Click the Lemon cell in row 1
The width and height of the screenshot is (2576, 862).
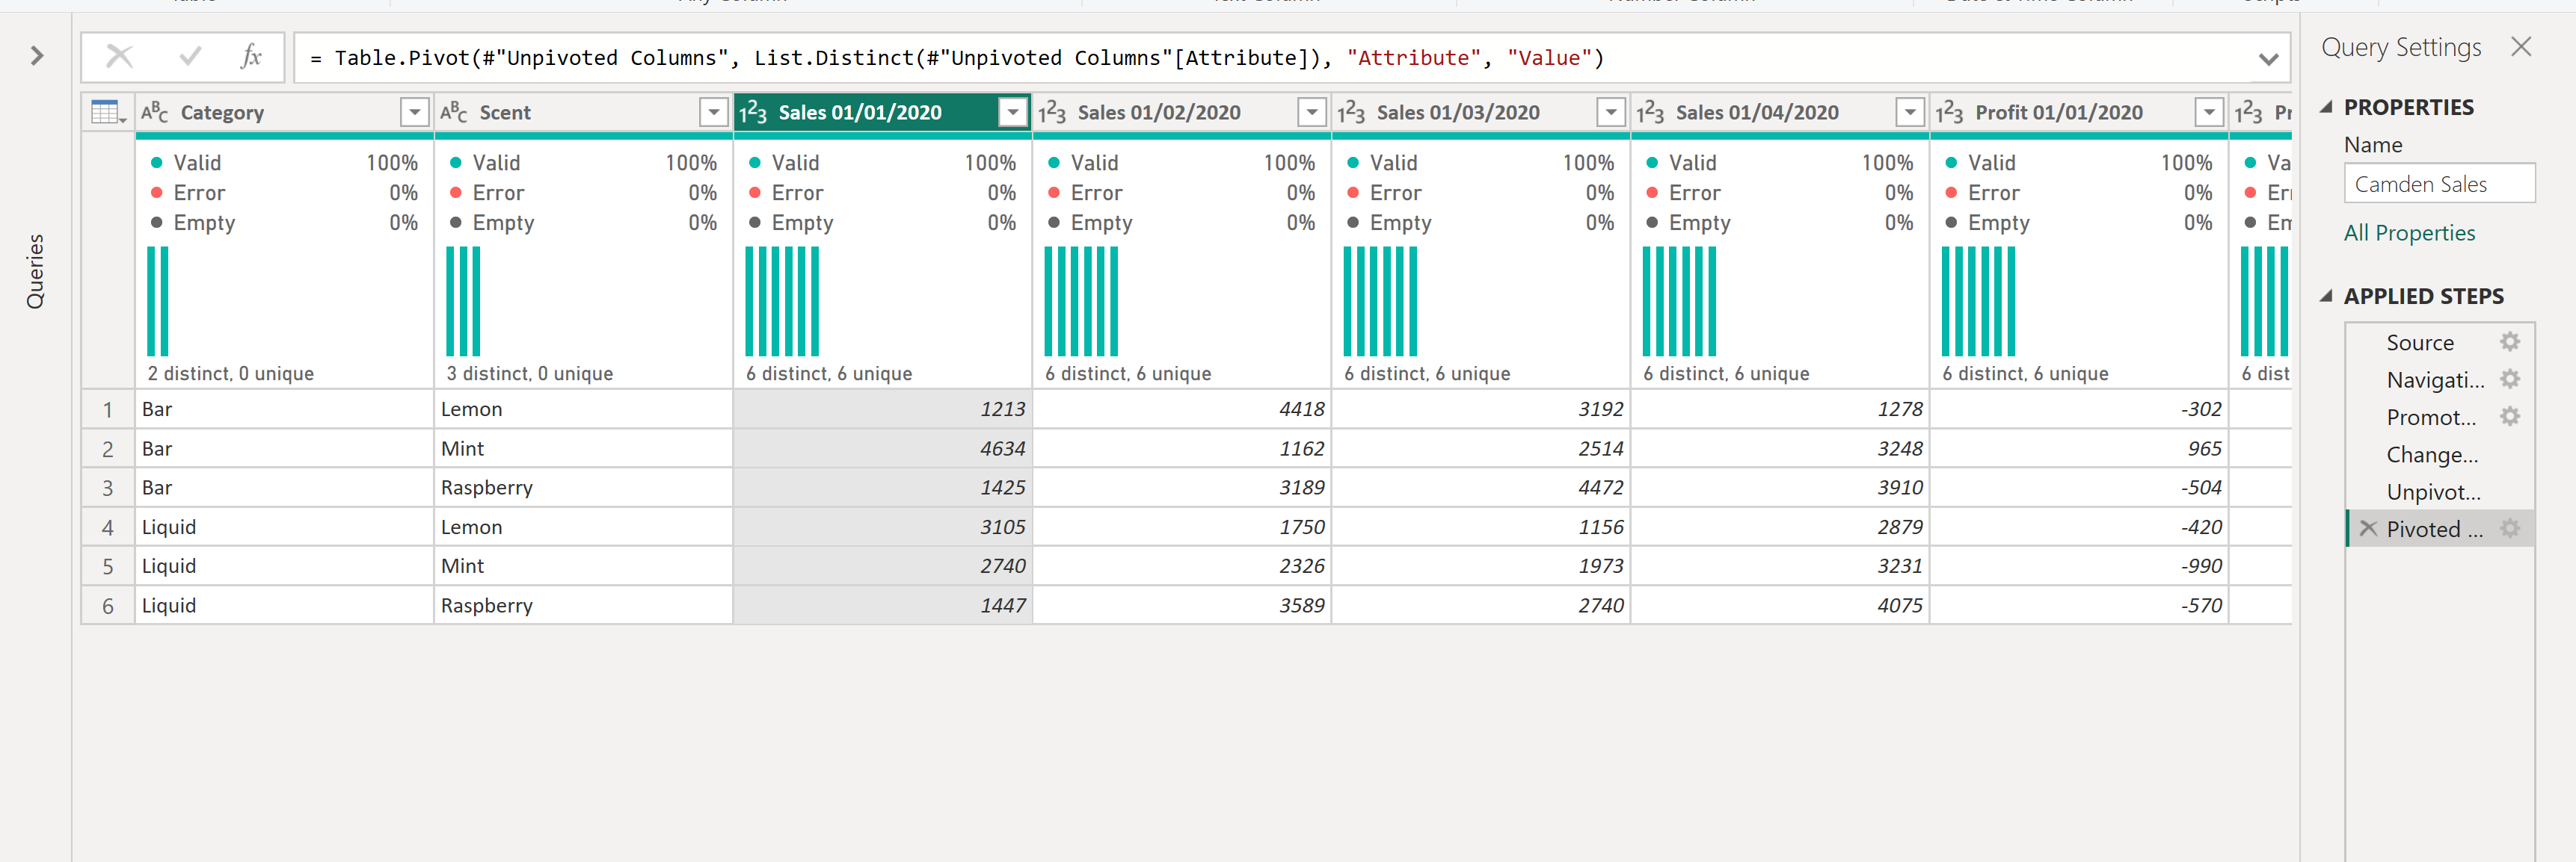point(583,409)
